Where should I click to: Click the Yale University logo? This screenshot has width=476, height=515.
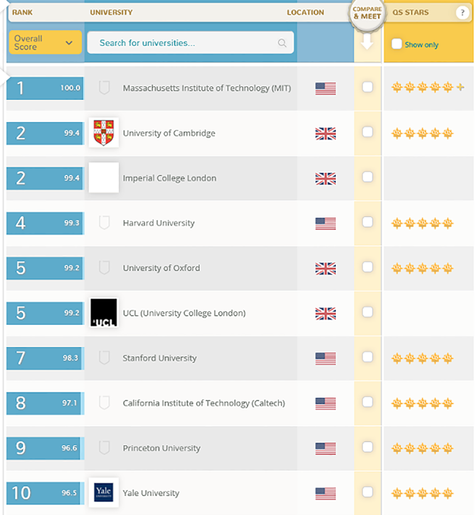click(x=104, y=492)
